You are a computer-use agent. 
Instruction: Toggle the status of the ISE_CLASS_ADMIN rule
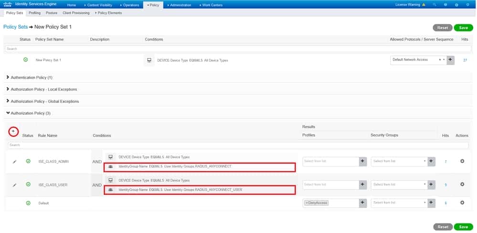tap(28, 161)
